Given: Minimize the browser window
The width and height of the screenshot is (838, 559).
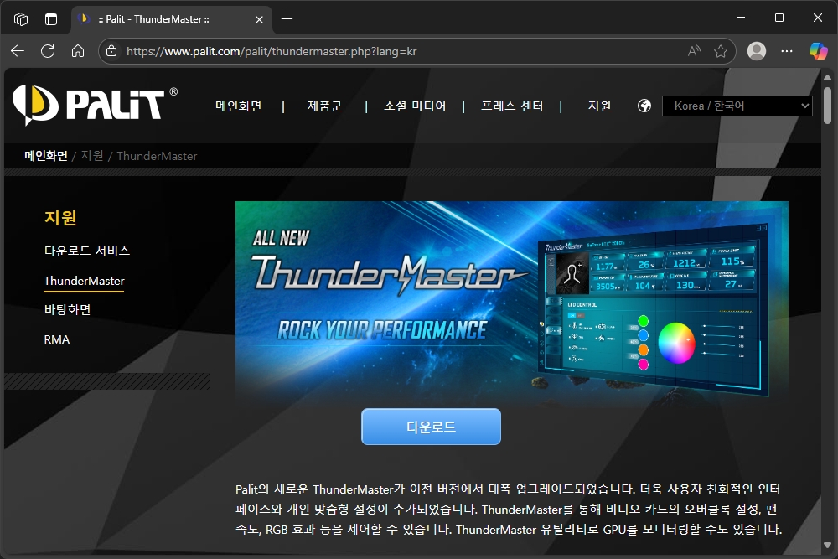Looking at the screenshot, I should click(741, 18).
